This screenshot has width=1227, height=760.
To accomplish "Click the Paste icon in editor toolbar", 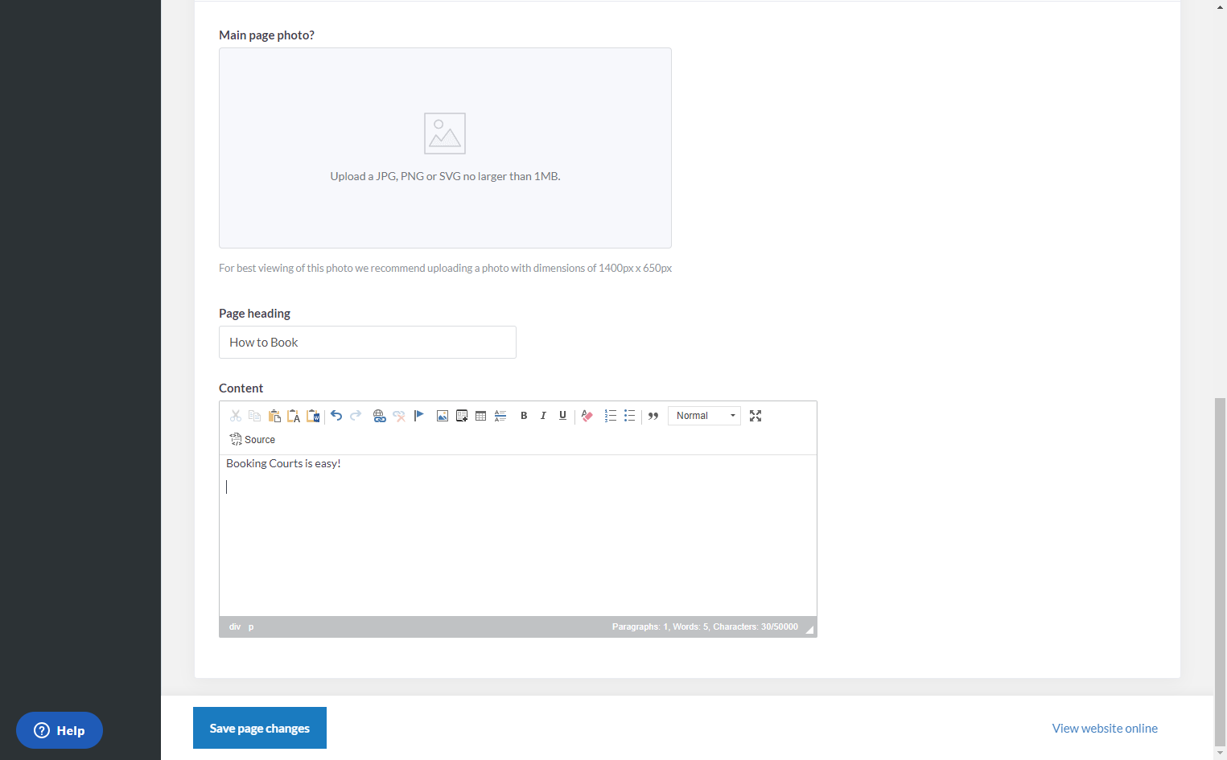I will [x=274, y=416].
